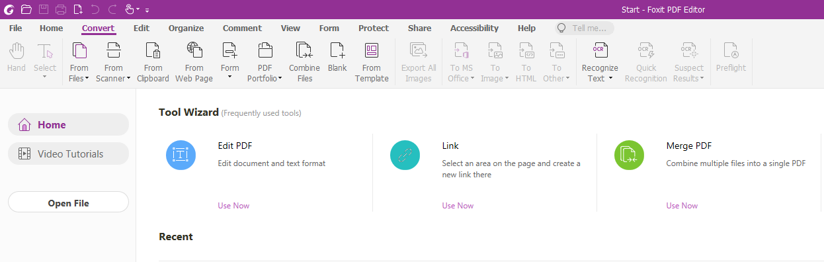Click the Merge PDF title text

click(689, 146)
